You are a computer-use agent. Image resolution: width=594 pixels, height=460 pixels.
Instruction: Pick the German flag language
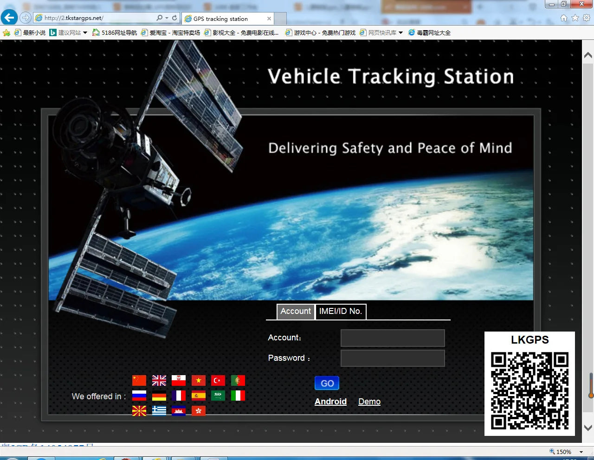[159, 396]
